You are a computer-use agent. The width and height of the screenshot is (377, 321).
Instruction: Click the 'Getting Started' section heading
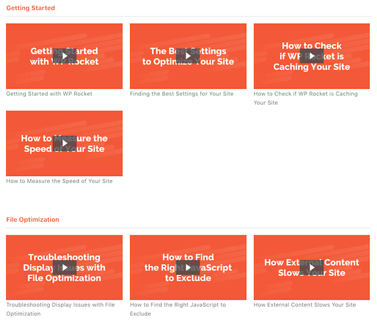pos(31,8)
